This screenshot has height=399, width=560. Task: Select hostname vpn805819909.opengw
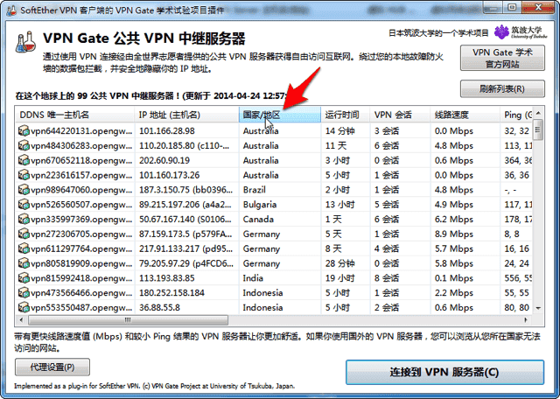click(x=81, y=263)
